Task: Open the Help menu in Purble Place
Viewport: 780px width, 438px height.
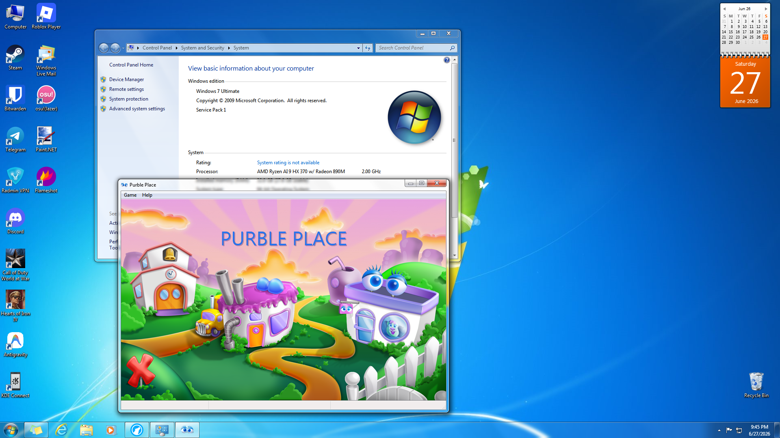Action: tap(147, 195)
